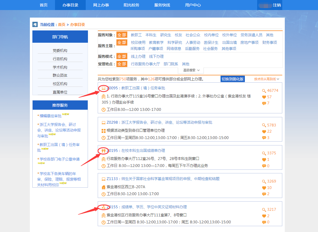Click the laptop icon next to Z0095
Image resolution: width=318 pixels, height=232 pixels.
103,88
